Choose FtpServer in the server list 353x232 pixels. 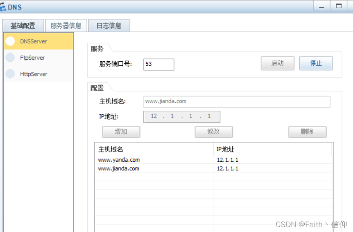[38, 58]
